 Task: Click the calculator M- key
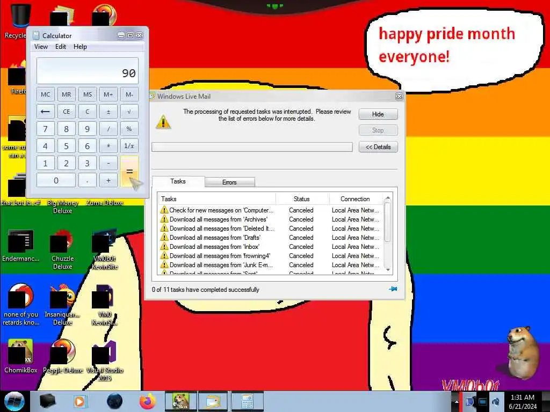129,94
